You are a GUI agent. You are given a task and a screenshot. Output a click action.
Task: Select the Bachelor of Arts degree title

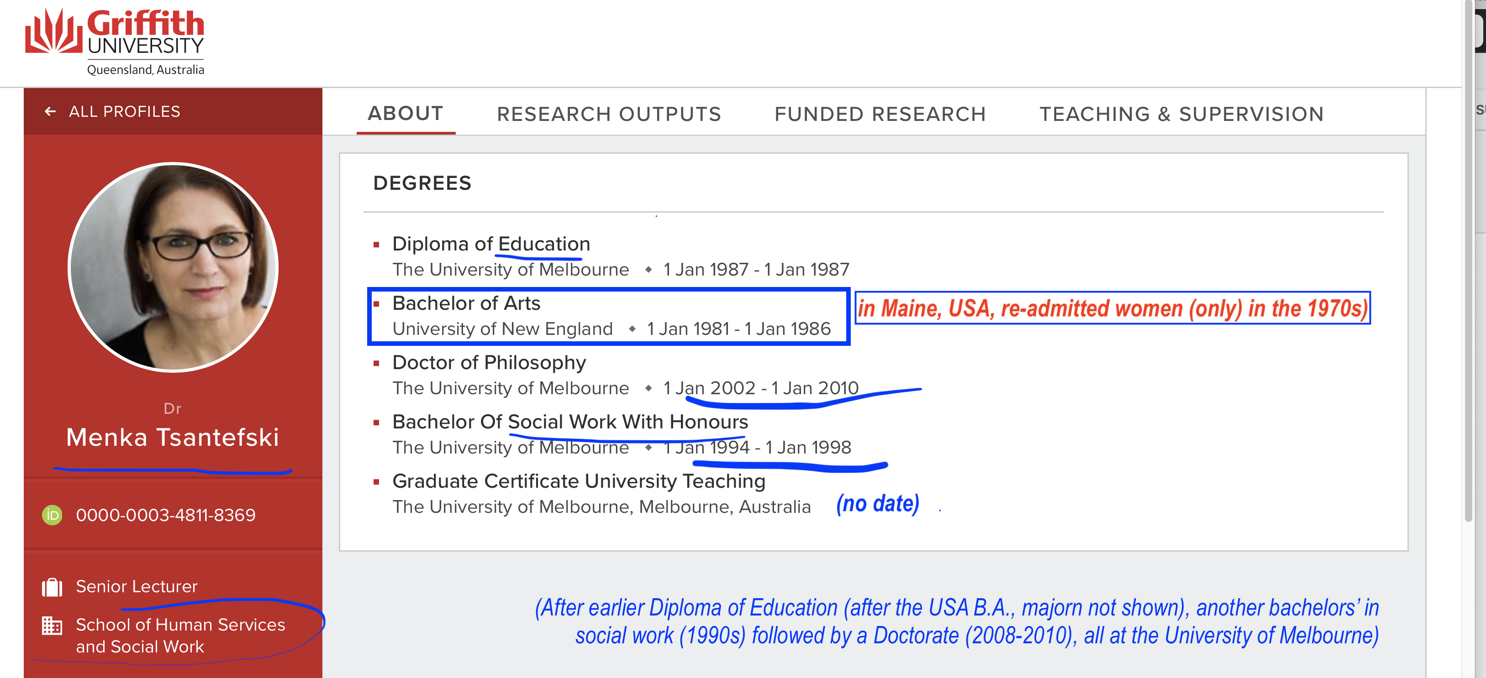(466, 303)
